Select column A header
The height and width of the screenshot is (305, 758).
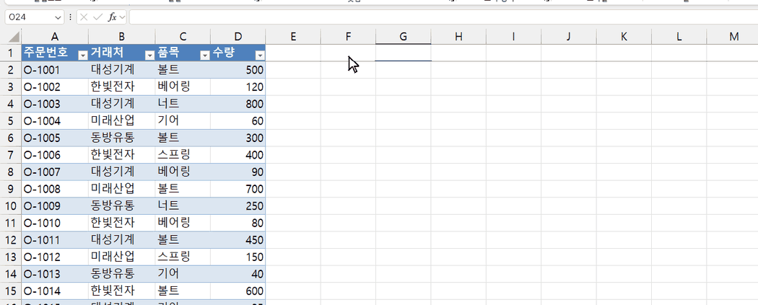point(55,36)
